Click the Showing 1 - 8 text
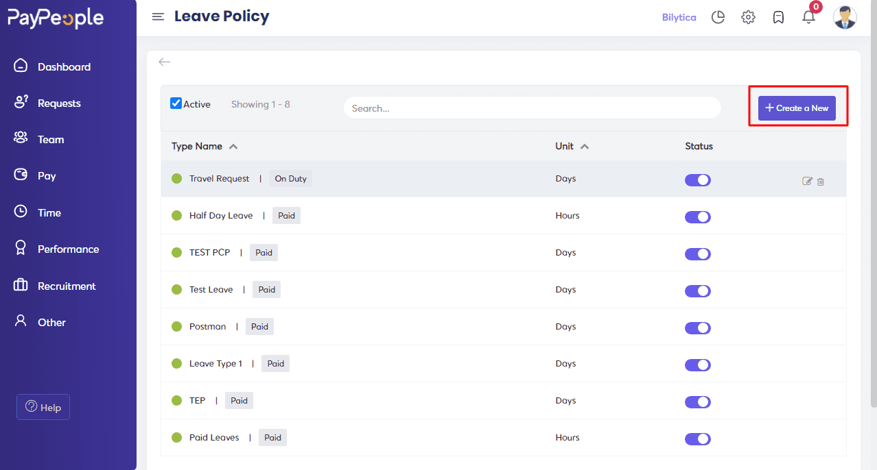 [260, 104]
